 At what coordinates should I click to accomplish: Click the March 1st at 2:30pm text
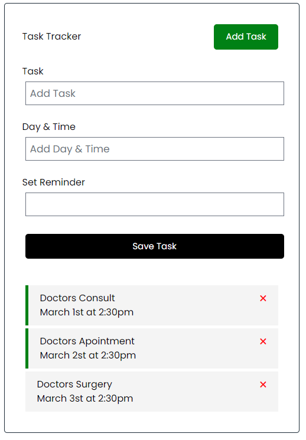87,312
